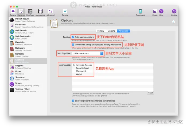Select the Advanced clipboard tab

point(123,31)
